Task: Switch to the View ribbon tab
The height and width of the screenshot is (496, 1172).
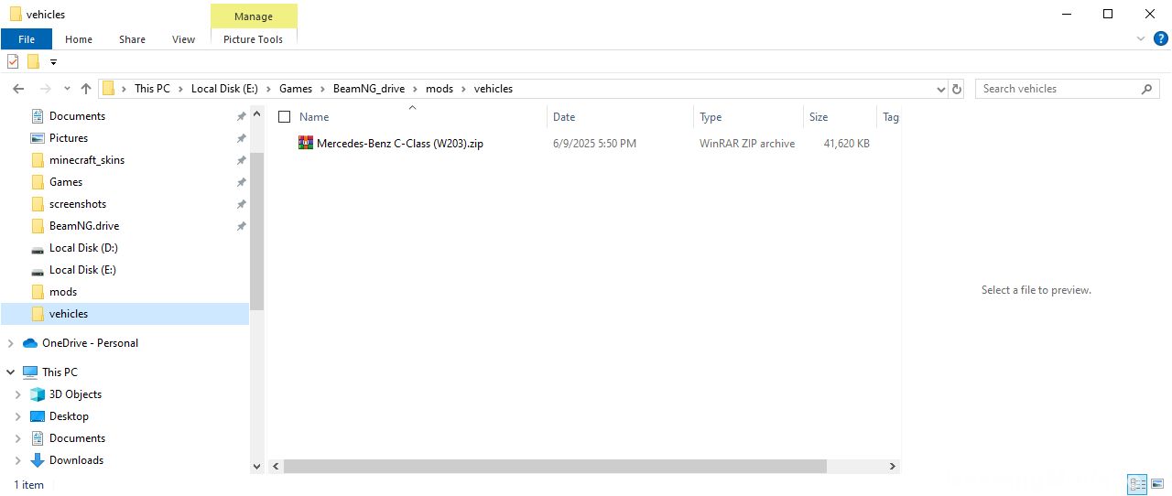Action: pyautogui.click(x=183, y=39)
